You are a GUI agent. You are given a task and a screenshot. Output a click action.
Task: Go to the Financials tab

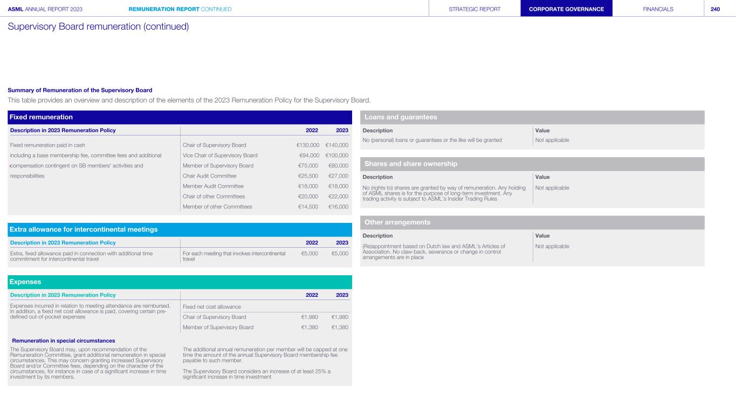658,9
